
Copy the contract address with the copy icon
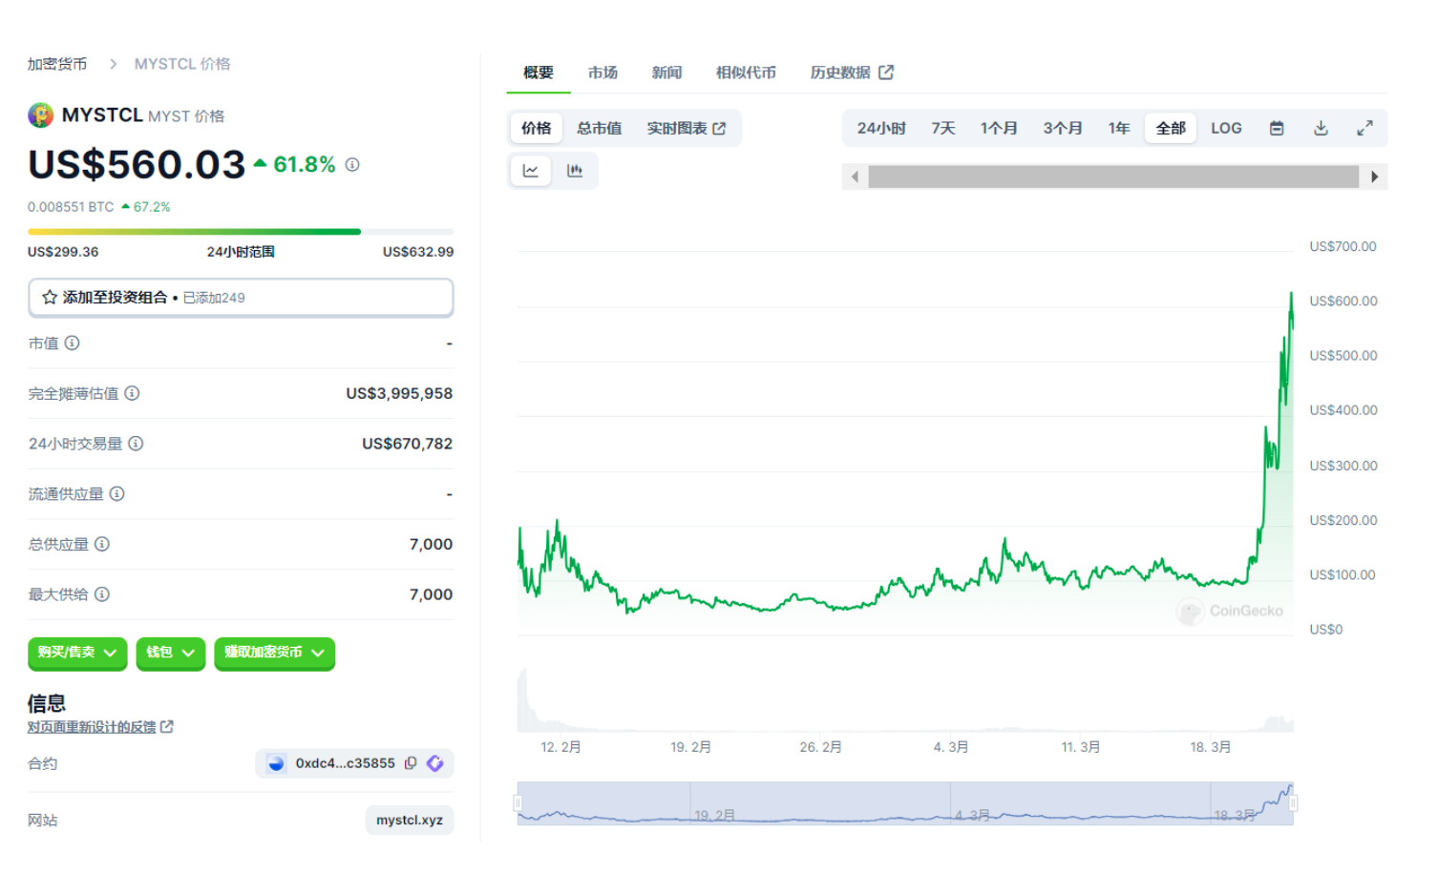coord(411,763)
